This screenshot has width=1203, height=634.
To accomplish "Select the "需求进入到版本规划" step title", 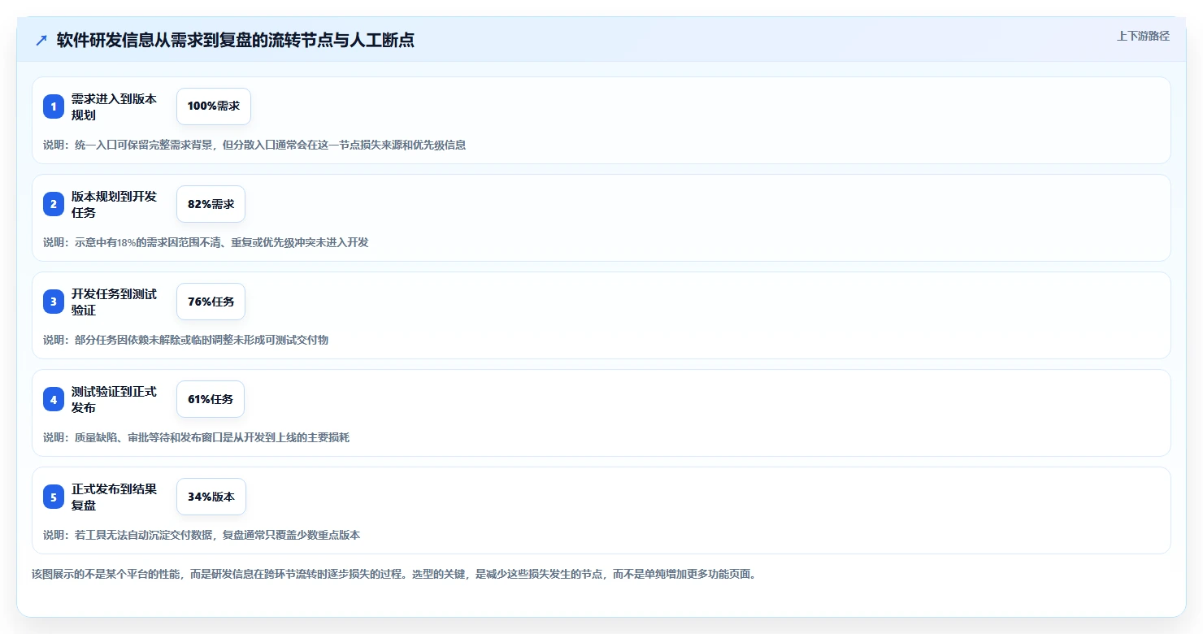I will 114,106.
